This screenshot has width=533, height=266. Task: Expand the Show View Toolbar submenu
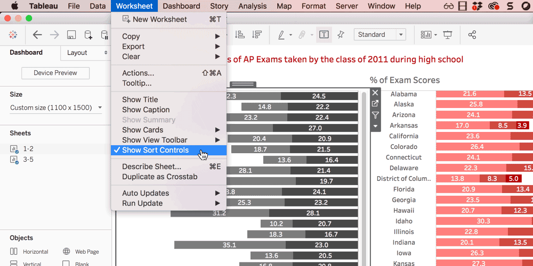(x=168, y=140)
